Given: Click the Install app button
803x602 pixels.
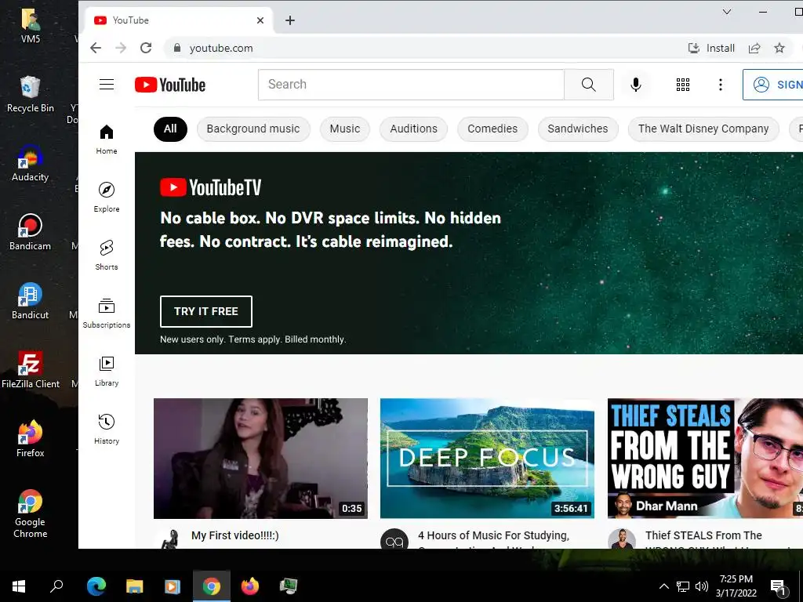Looking at the screenshot, I should [711, 48].
